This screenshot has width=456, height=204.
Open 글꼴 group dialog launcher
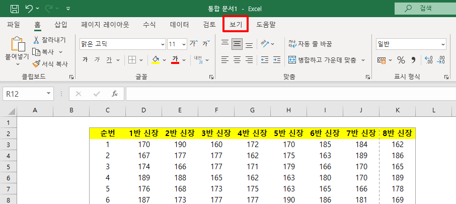click(x=211, y=77)
